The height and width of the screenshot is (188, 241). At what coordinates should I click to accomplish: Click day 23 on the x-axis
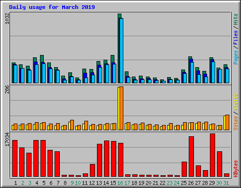pyautogui.click(x=169, y=183)
